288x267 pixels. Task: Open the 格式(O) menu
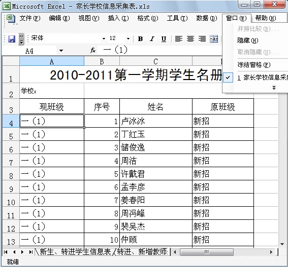tap(148, 18)
